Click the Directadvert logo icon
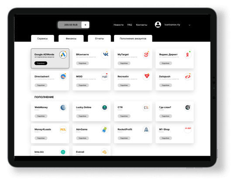232x180 pixels. (x=63, y=77)
